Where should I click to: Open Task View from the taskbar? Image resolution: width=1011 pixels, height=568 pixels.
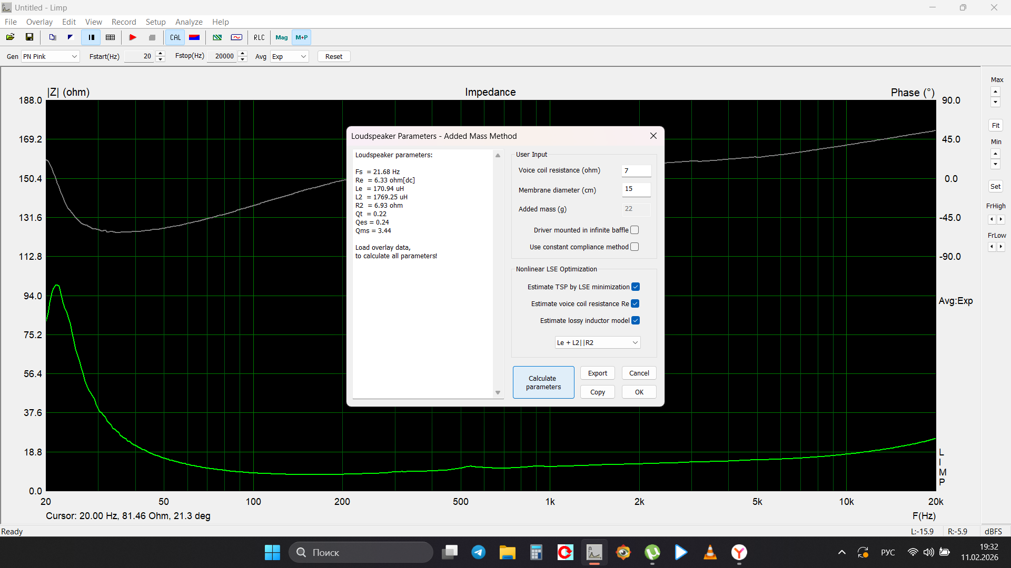pos(450,552)
